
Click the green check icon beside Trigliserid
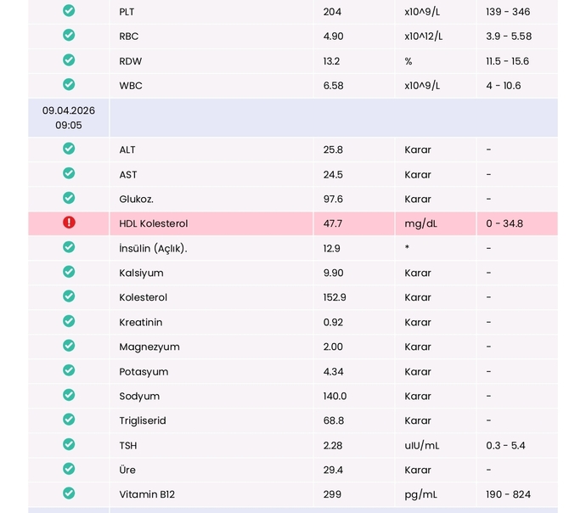69,420
